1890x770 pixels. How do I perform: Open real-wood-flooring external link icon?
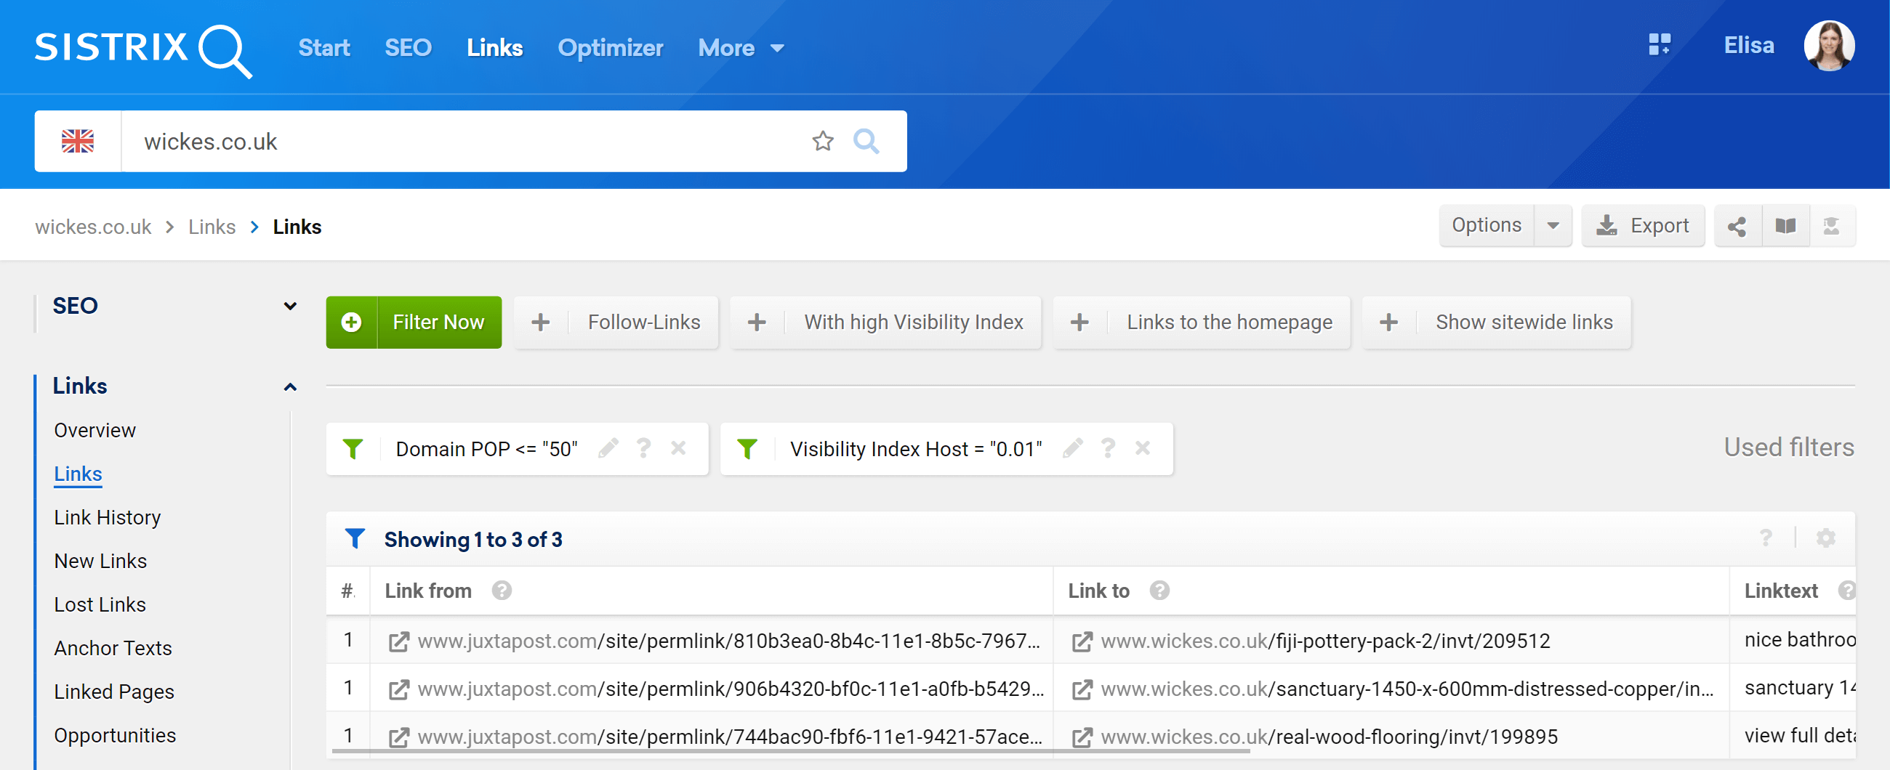(1082, 737)
